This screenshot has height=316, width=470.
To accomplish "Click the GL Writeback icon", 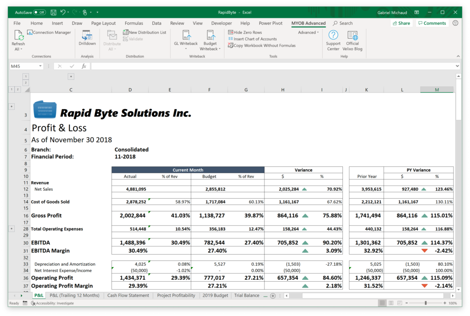I will pos(186,40).
